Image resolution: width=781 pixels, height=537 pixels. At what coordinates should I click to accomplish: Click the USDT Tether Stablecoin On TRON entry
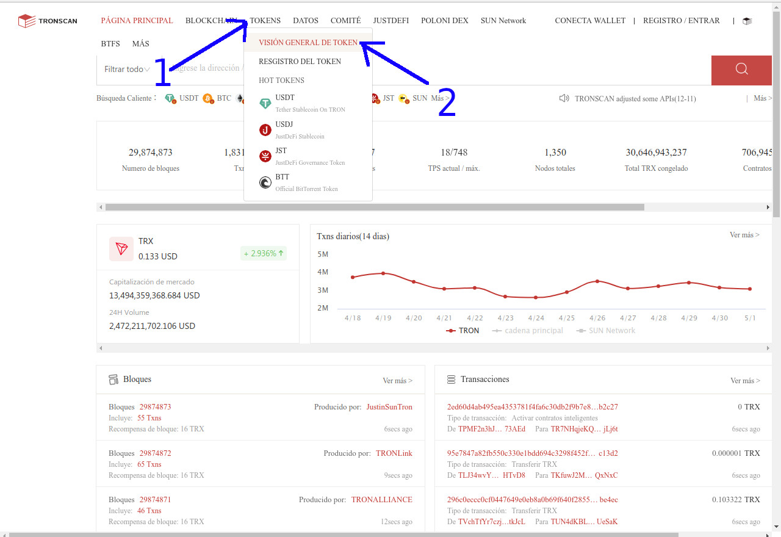click(x=308, y=103)
